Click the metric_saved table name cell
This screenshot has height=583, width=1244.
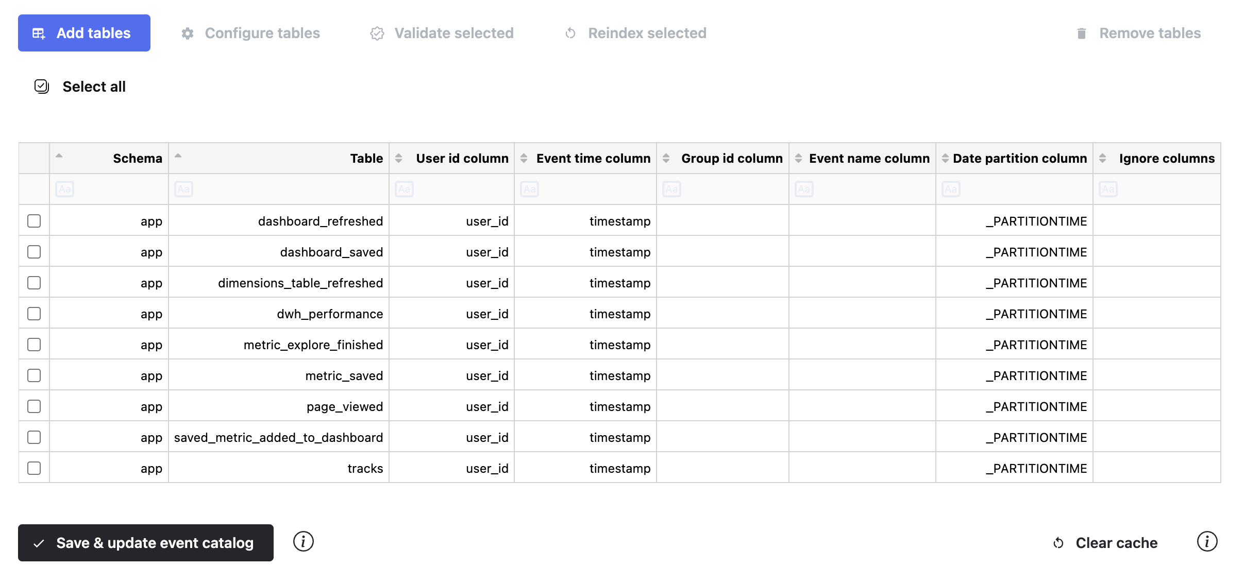point(344,375)
